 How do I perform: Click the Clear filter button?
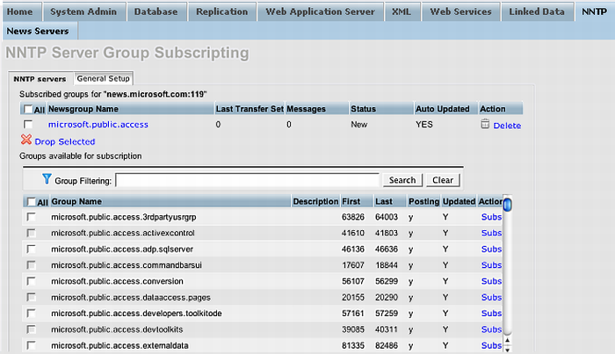pyautogui.click(x=443, y=180)
